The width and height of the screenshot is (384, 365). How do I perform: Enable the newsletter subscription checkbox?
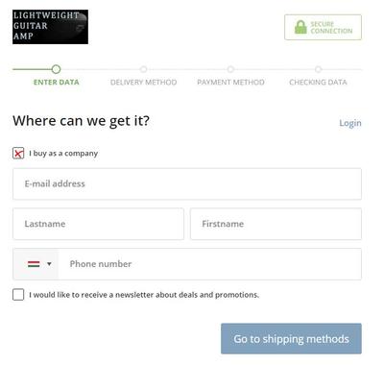click(x=18, y=295)
